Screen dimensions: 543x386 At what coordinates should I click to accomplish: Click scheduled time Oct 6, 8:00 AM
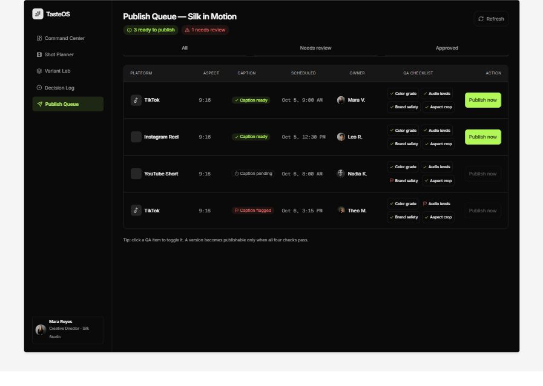pyautogui.click(x=302, y=174)
